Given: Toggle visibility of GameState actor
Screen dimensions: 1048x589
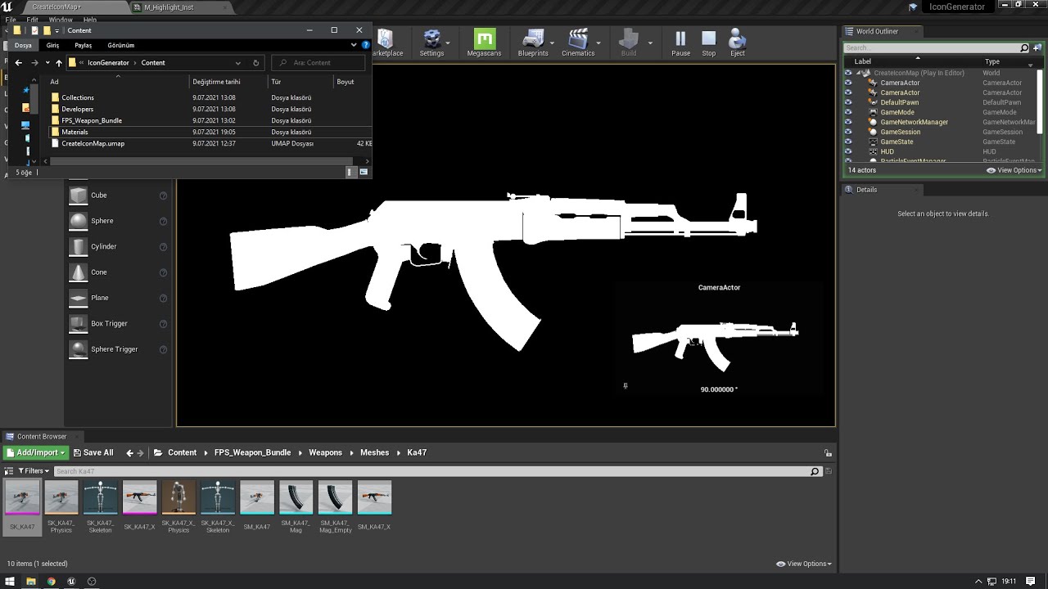Looking at the screenshot, I should pyautogui.click(x=848, y=142).
